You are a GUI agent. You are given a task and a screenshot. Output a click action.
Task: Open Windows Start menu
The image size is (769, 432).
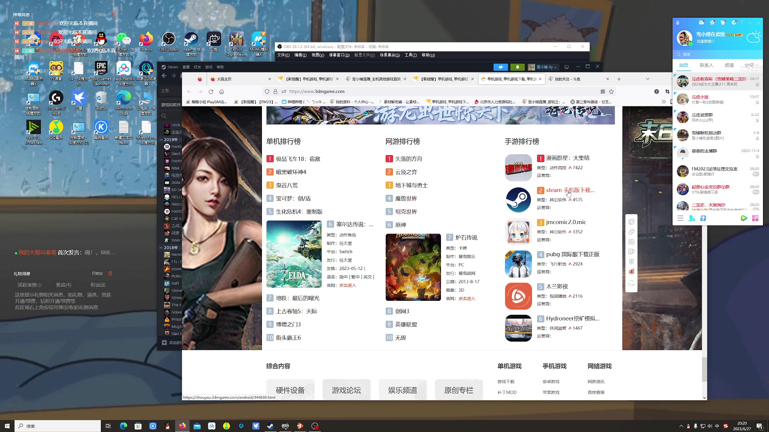[7, 426]
